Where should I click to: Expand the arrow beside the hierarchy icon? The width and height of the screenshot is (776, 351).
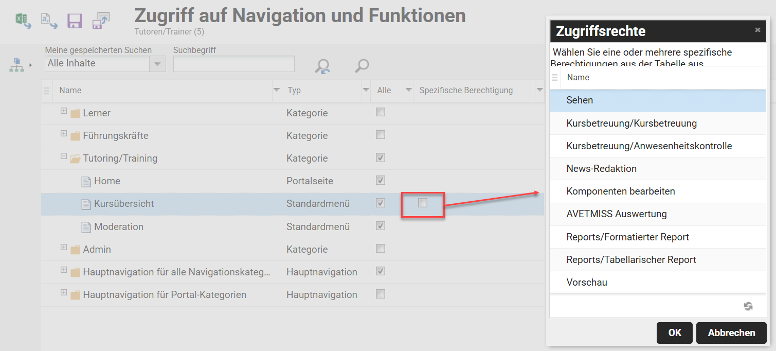(x=30, y=65)
